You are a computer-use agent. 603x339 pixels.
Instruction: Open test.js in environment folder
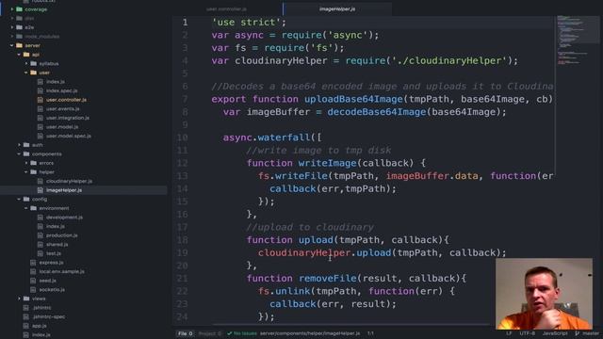(x=54, y=253)
